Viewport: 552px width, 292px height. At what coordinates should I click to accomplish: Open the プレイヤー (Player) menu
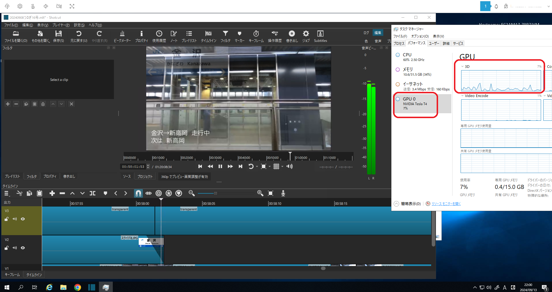pyautogui.click(x=61, y=25)
